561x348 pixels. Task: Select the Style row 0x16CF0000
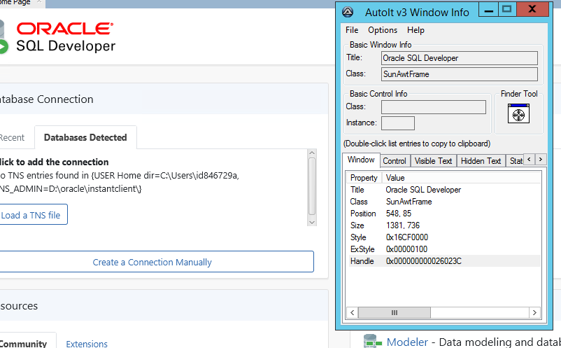(x=443, y=237)
